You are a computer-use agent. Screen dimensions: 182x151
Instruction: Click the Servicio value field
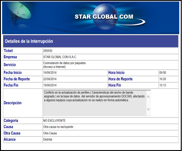point(64,65)
